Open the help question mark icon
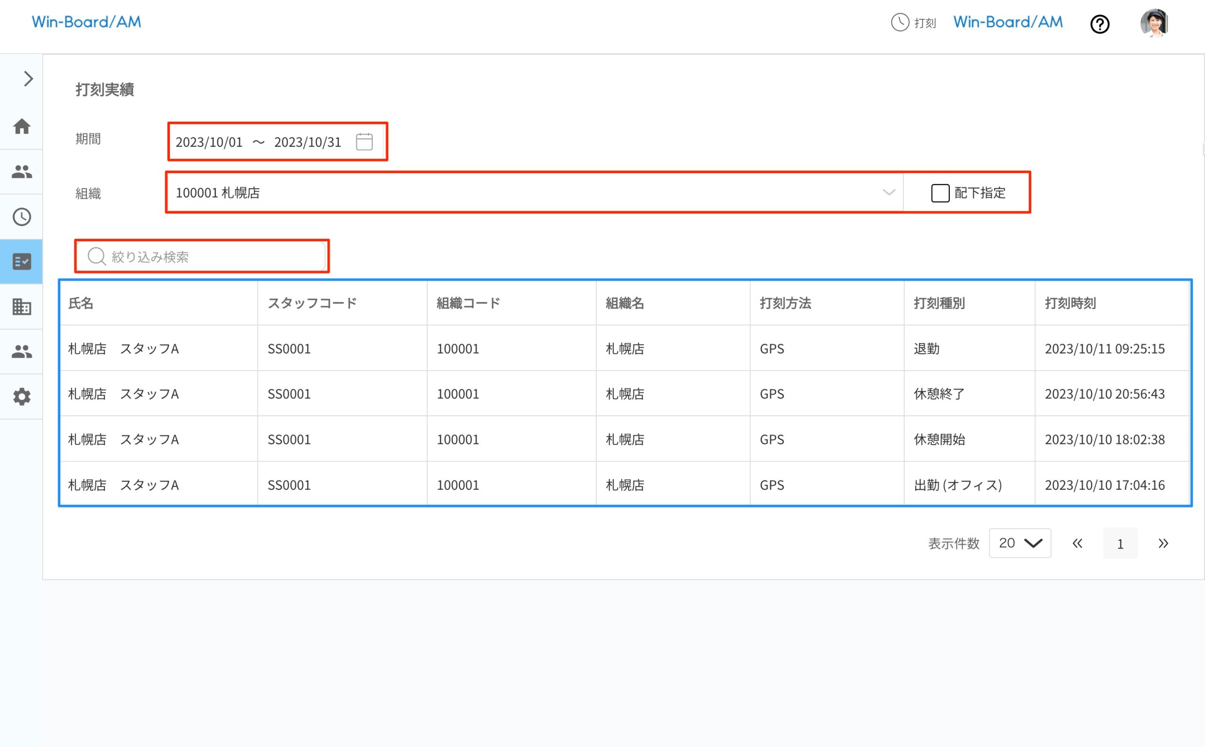Viewport: 1205px width, 747px height. coord(1100,24)
